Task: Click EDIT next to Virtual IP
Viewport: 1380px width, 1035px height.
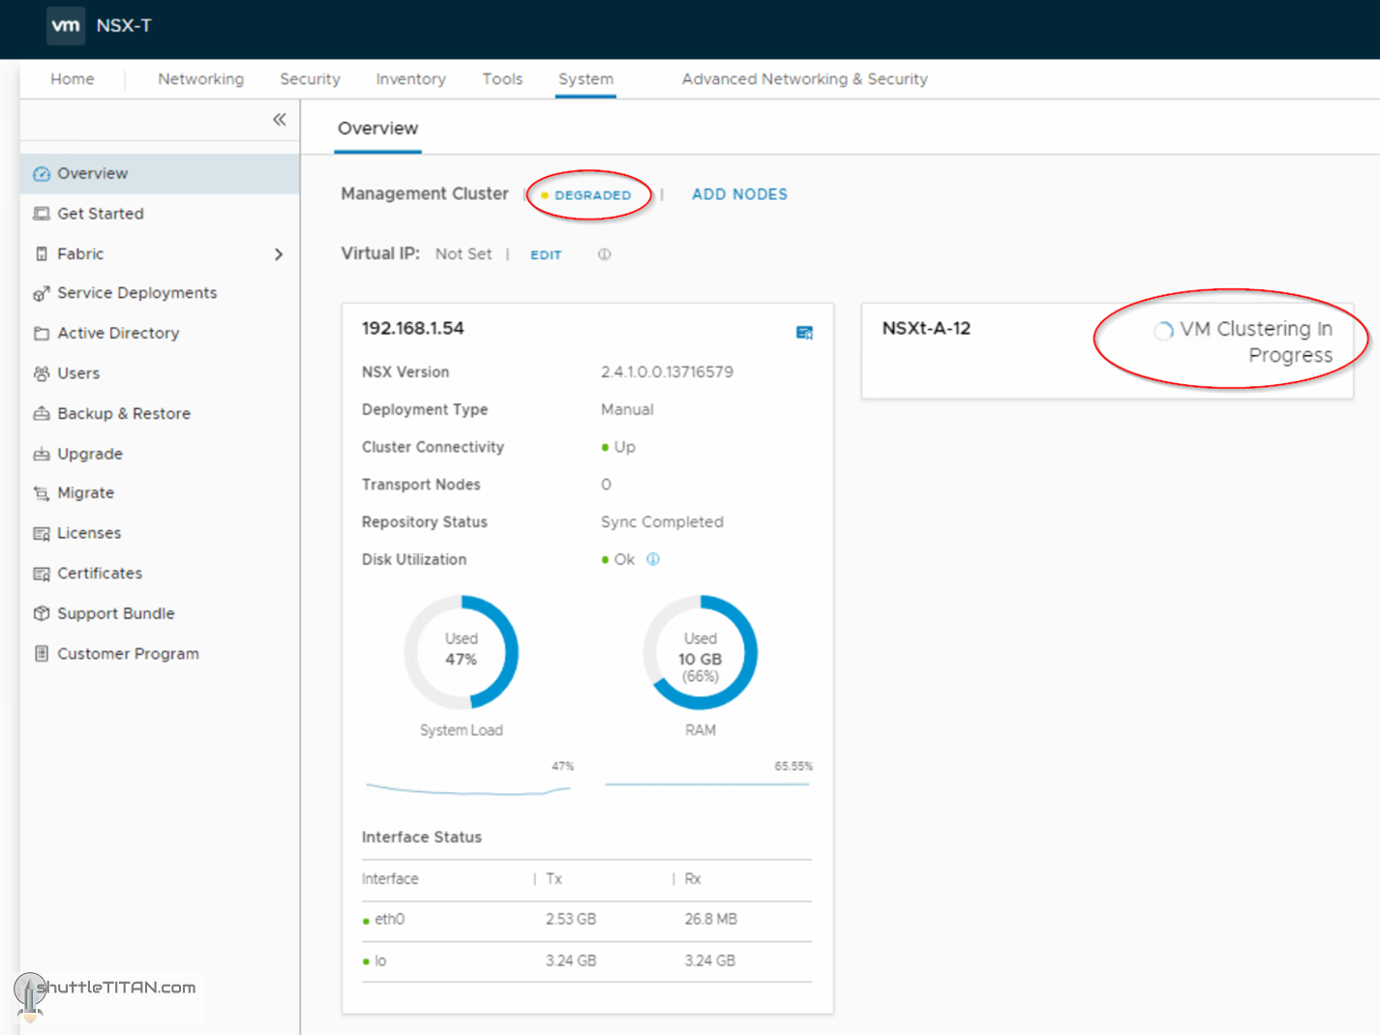Action: point(546,255)
